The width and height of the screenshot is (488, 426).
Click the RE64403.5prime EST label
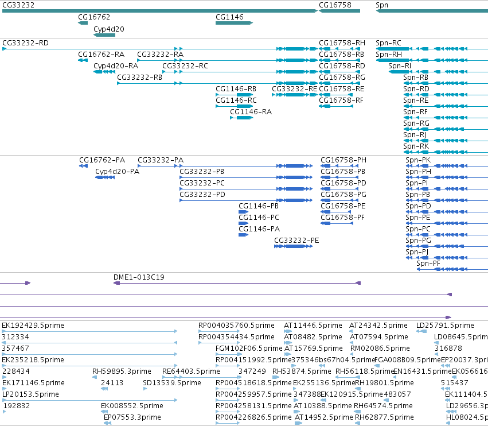point(191,371)
